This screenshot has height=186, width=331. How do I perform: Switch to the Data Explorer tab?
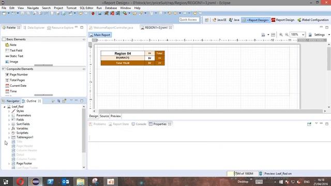click(x=34, y=27)
